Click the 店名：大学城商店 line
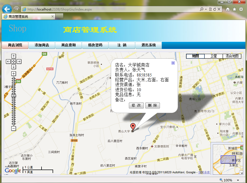Viewport: 247px width, 183px height. [132, 65]
